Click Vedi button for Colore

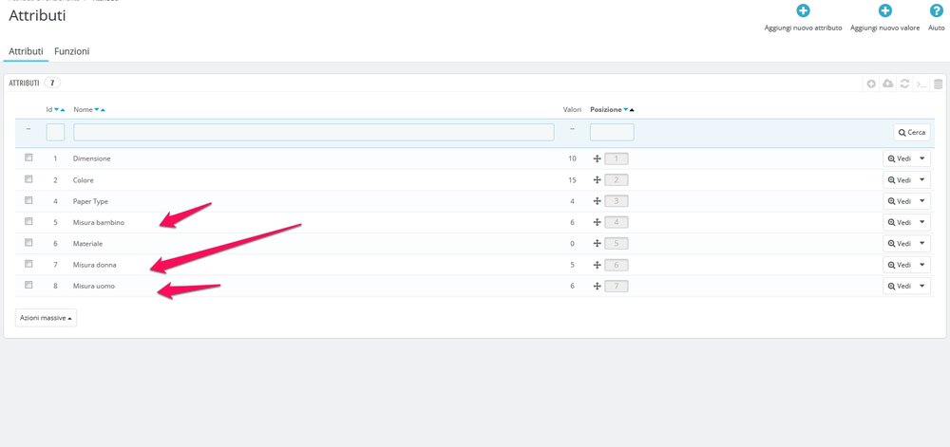[899, 179]
